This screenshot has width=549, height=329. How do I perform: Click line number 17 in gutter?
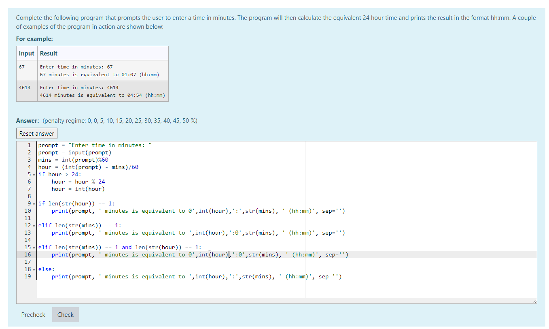(28, 262)
